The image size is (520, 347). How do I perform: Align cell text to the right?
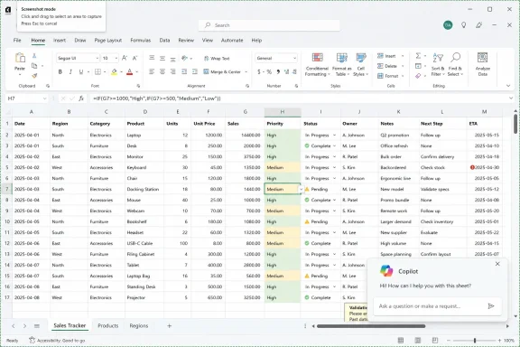pyautogui.click(x=172, y=71)
